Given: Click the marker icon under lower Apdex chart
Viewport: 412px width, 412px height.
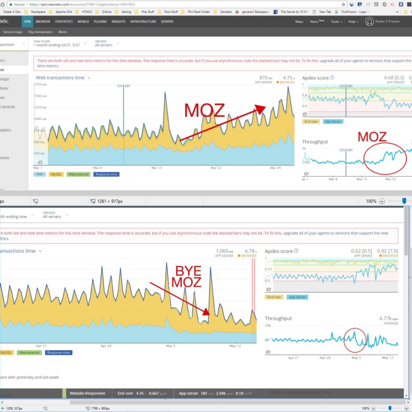Looking at the screenshot, I should click(x=268, y=289).
